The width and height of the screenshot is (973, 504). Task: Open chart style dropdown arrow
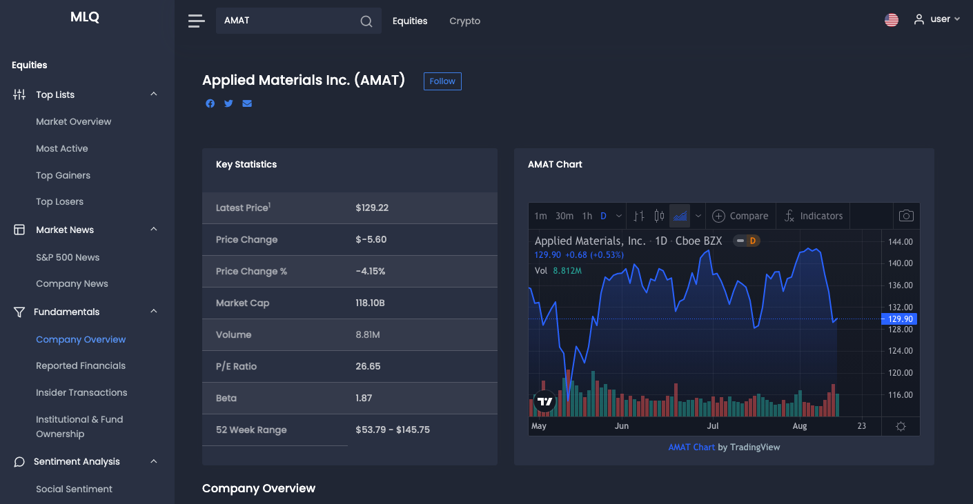[x=698, y=216]
